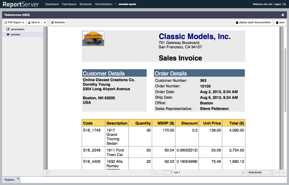Viewport: 289px width, 185px height.
Task: Go to next page with down arrow
Action: click(x=159, y=172)
